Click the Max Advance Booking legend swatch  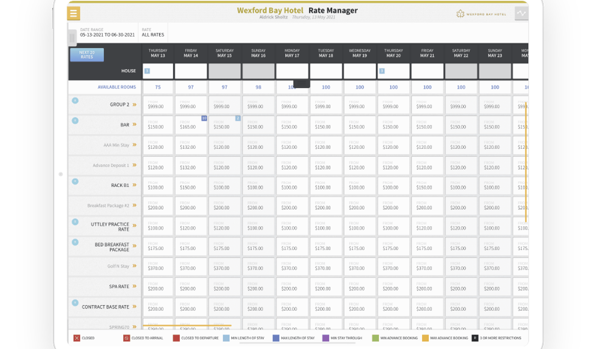pos(425,338)
